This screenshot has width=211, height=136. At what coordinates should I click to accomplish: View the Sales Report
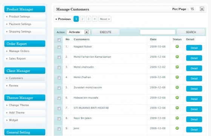25,59
